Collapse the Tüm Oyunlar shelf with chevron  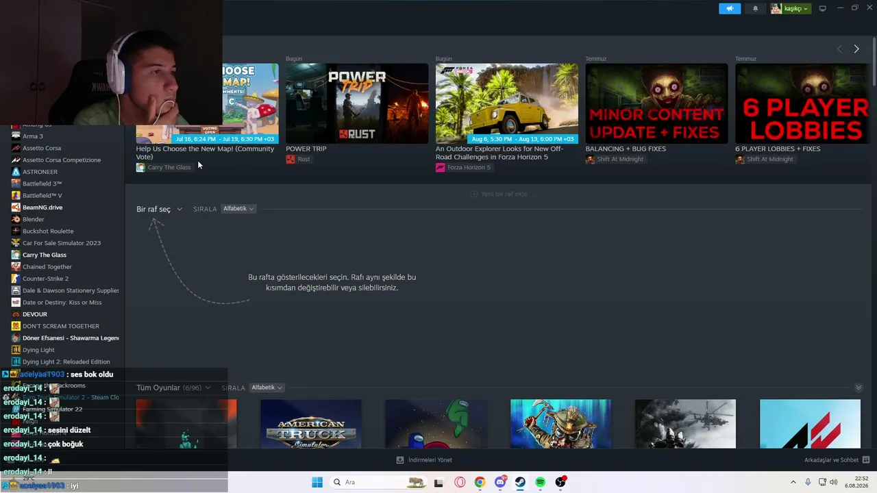pos(859,388)
